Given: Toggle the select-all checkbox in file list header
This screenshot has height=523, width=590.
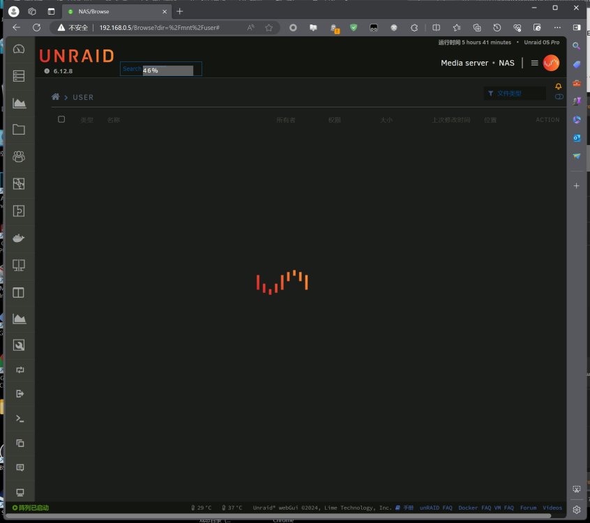Looking at the screenshot, I should (x=61, y=119).
